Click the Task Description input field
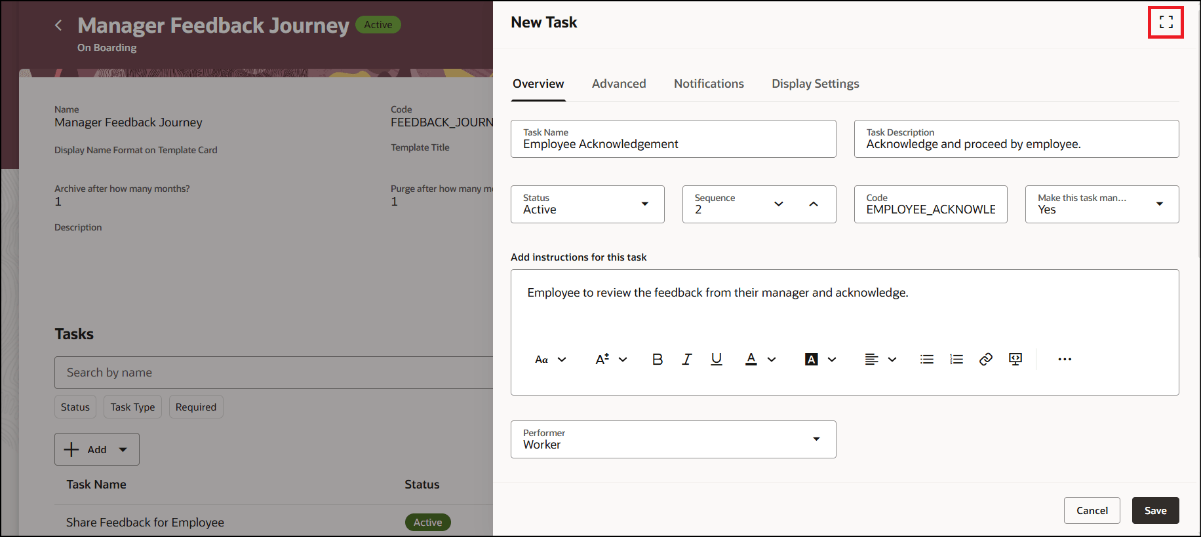Viewport: 1201px width, 537px height. pos(1016,139)
